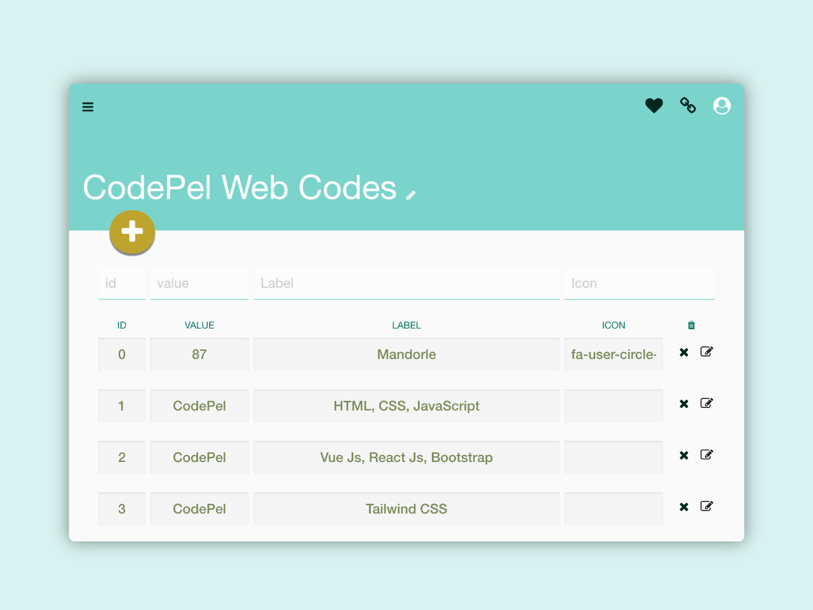Sort by the ID column header
The height and width of the screenshot is (610, 813).
(x=121, y=325)
